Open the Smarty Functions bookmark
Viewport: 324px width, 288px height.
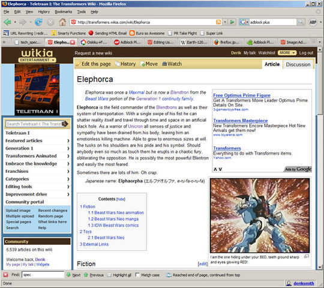(68, 33)
